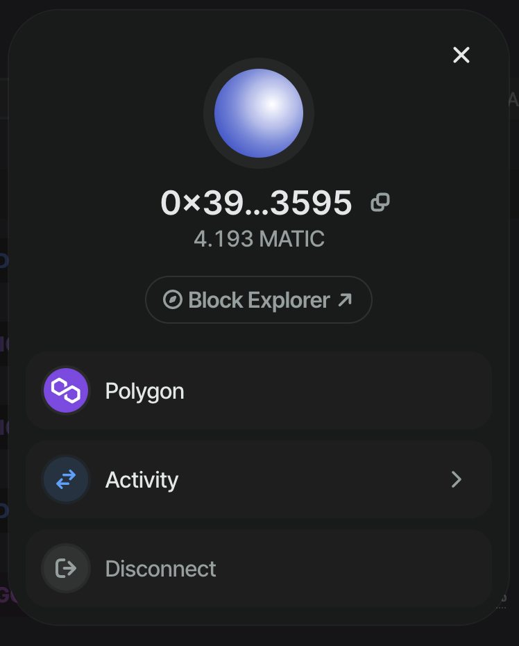The width and height of the screenshot is (519, 646).
Task: Copy the wallet address with the copy icon
Action: [x=380, y=203]
